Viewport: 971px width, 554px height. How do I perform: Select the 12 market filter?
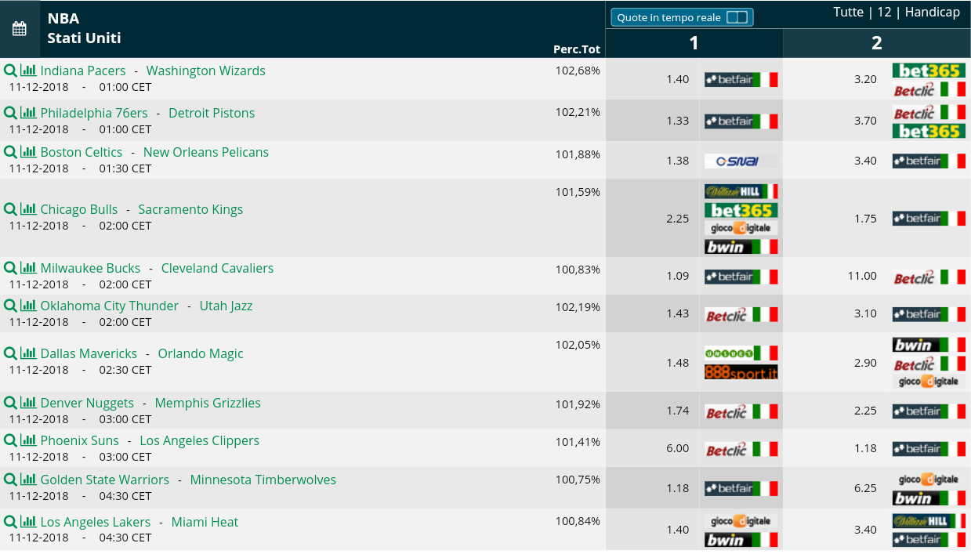[884, 12]
